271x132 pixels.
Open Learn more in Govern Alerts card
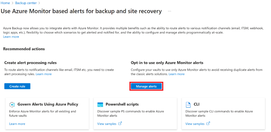[x=17, y=124]
